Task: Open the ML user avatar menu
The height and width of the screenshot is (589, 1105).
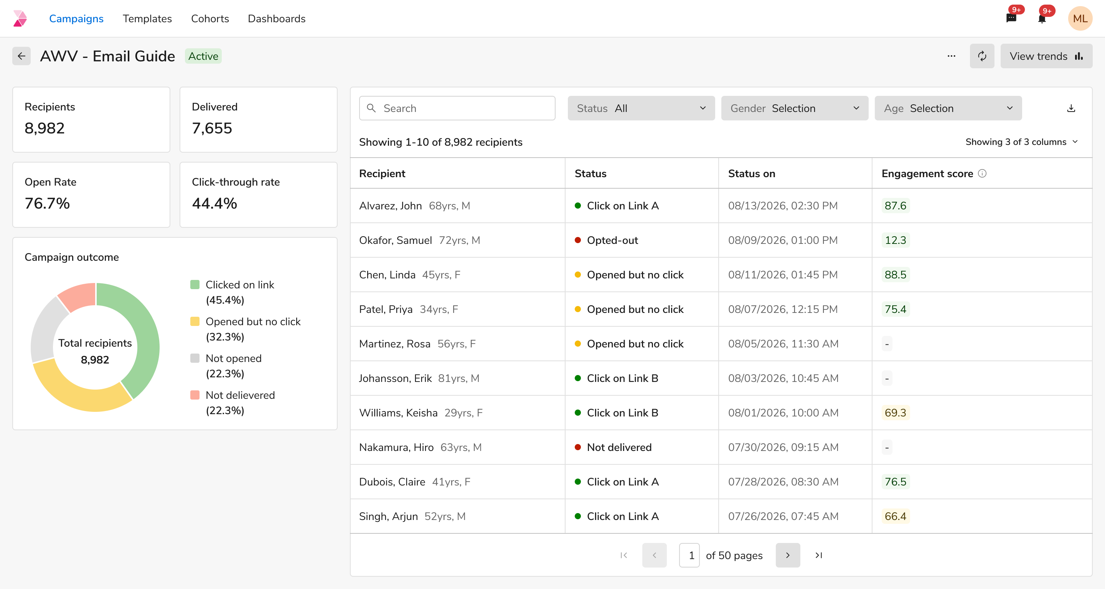Action: point(1080,18)
